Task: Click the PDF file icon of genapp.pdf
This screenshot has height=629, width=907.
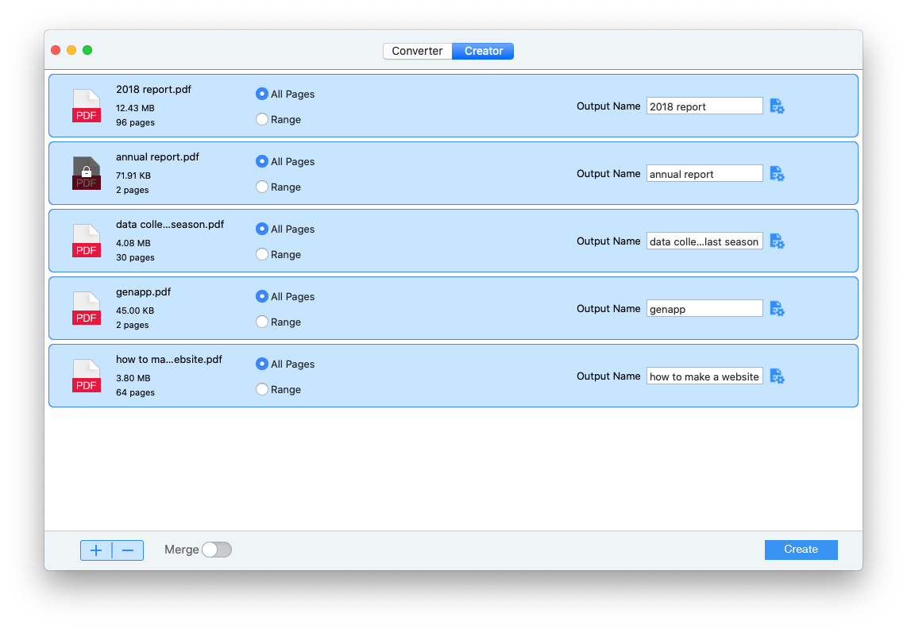Action: [x=87, y=308]
